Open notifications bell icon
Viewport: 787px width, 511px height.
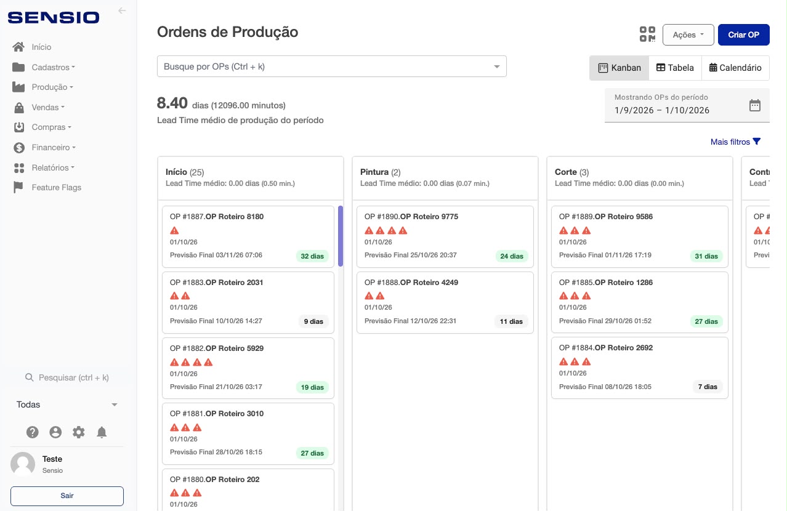[102, 432]
